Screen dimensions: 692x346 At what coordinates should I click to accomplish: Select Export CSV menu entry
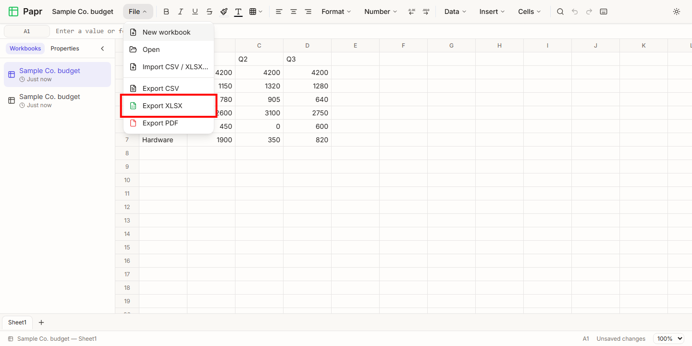click(x=169, y=88)
